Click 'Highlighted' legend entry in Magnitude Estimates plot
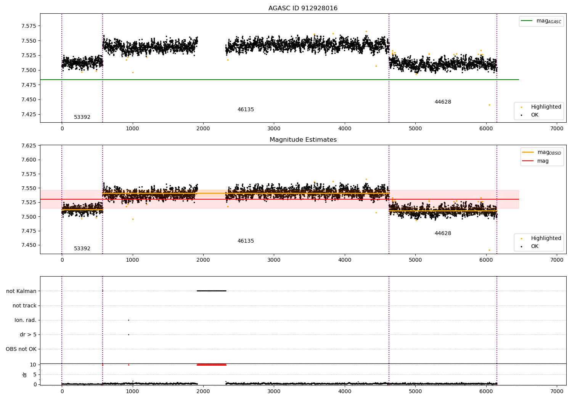Viewport: 572px width, 400px height. [x=541, y=238]
